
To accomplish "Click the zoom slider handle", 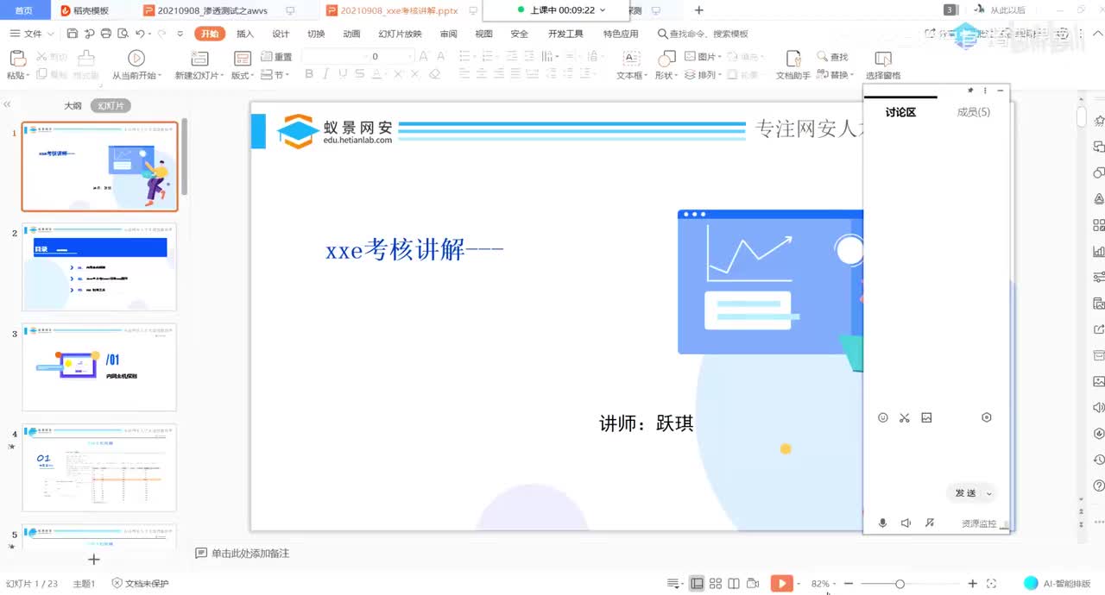I will pos(900,584).
